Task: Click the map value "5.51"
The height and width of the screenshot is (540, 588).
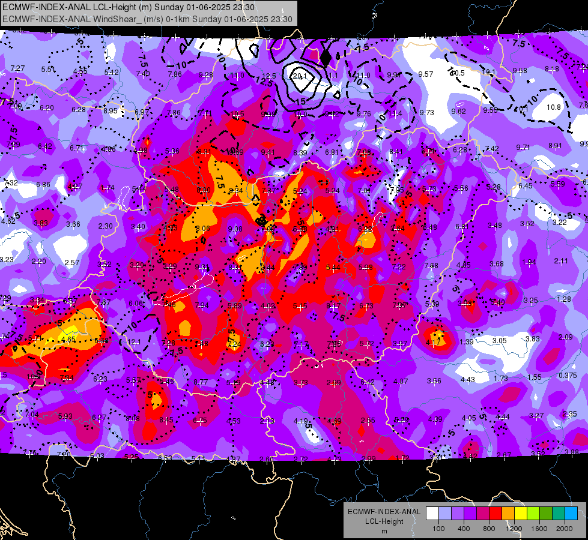Action: point(49,69)
